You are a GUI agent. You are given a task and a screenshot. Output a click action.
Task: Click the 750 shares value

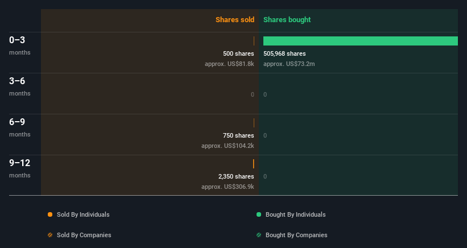pyautogui.click(x=238, y=135)
